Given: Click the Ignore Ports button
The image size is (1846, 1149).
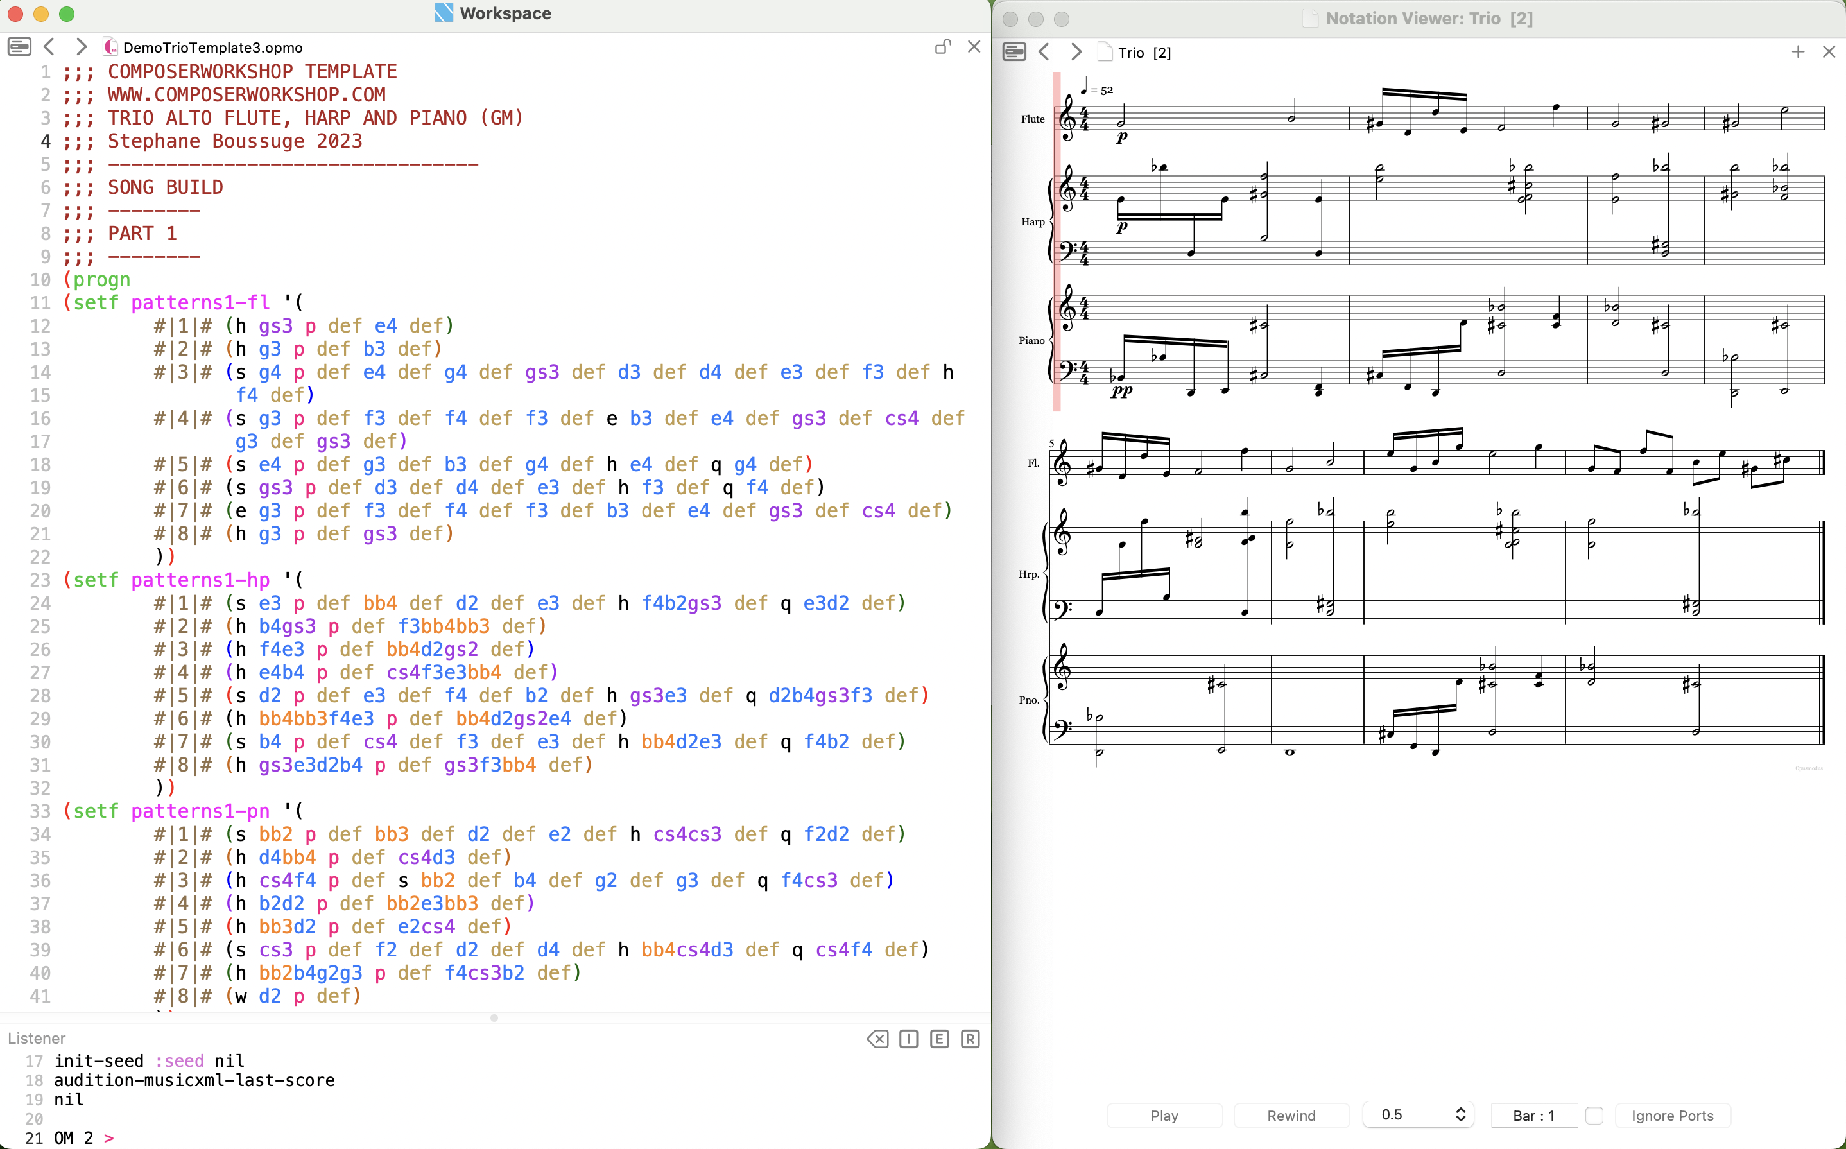Looking at the screenshot, I should (1672, 1115).
